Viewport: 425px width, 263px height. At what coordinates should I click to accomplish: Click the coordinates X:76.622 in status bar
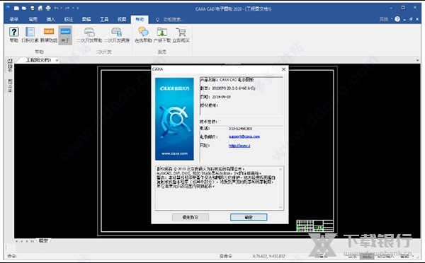(x=269, y=256)
